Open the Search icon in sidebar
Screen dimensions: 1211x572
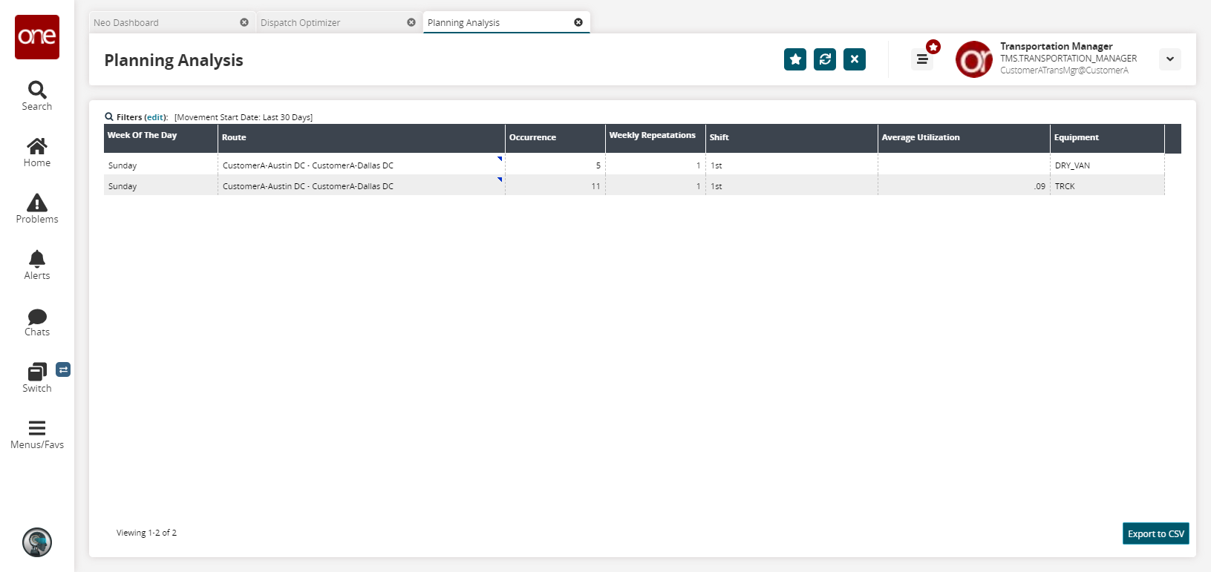pyautogui.click(x=37, y=96)
